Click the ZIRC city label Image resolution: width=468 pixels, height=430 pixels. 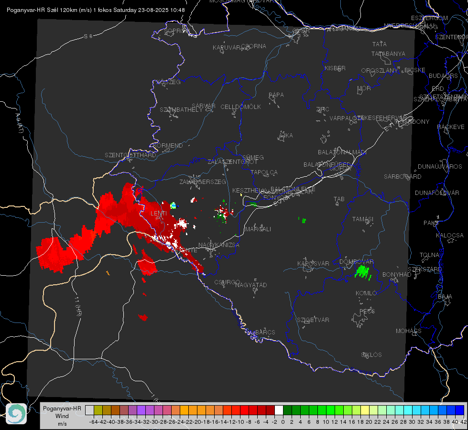click(322, 109)
